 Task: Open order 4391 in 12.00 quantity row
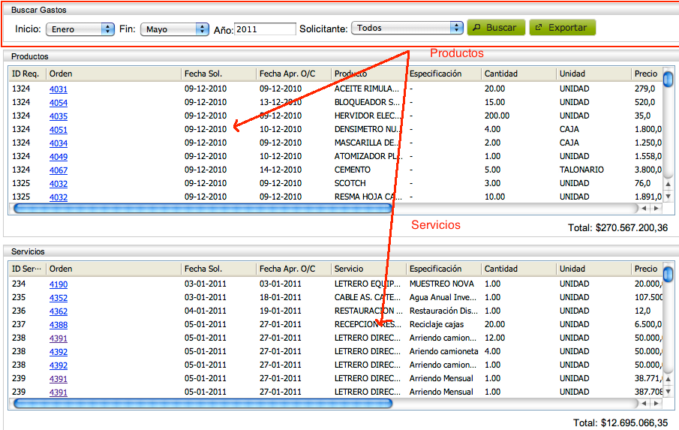[59, 338]
